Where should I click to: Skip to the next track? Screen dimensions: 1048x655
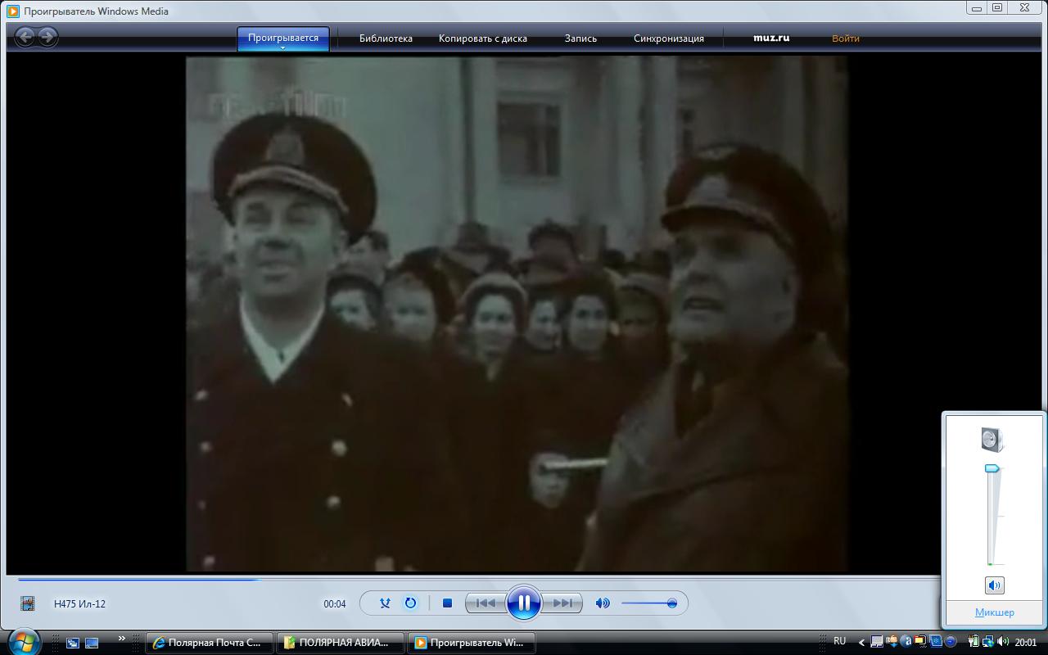click(x=562, y=603)
